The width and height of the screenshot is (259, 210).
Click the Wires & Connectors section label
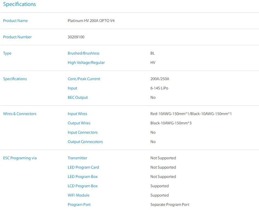(20, 114)
